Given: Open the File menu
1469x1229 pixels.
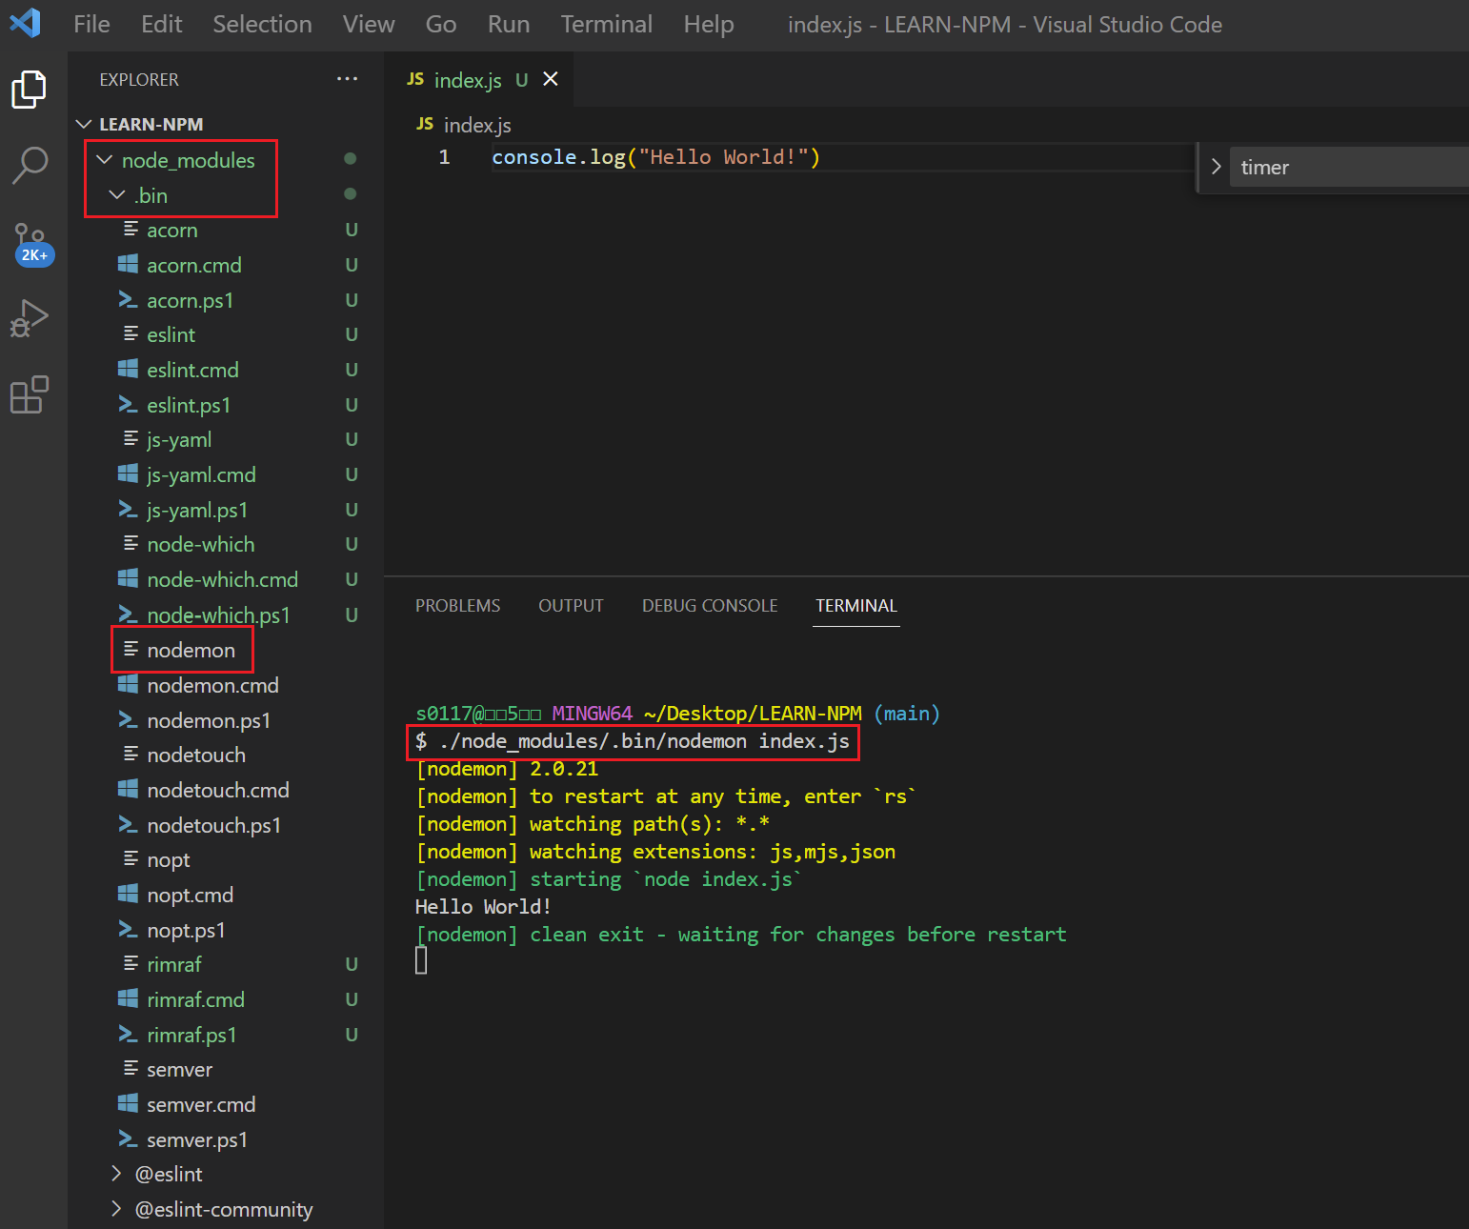Looking at the screenshot, I should (x=91, y=24).
